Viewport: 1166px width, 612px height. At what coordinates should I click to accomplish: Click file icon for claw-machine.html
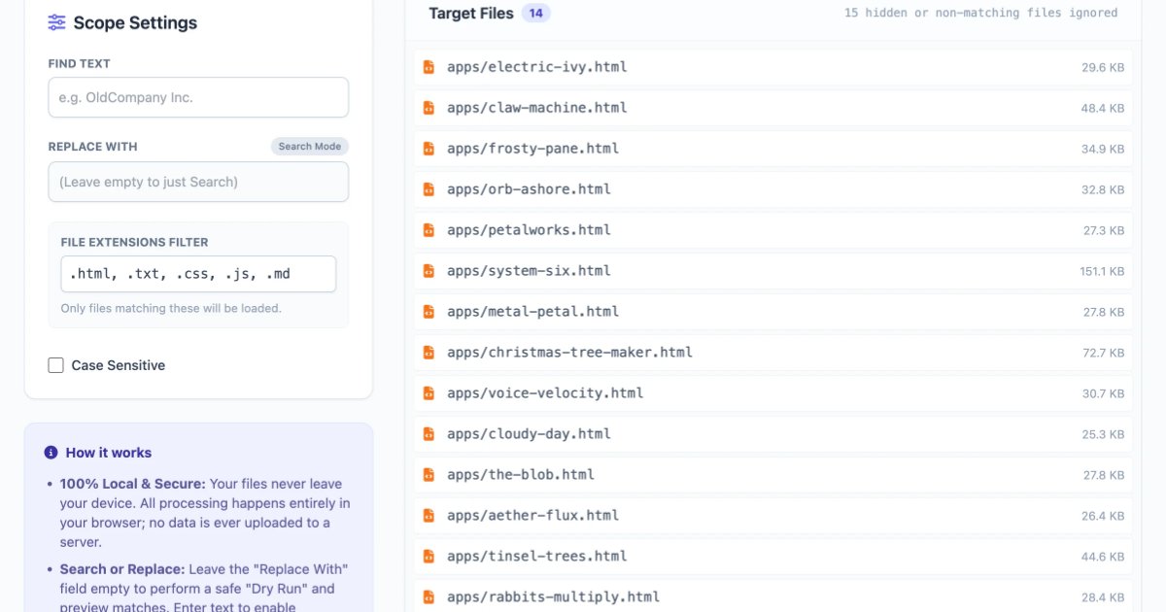(x=429, y=108)
